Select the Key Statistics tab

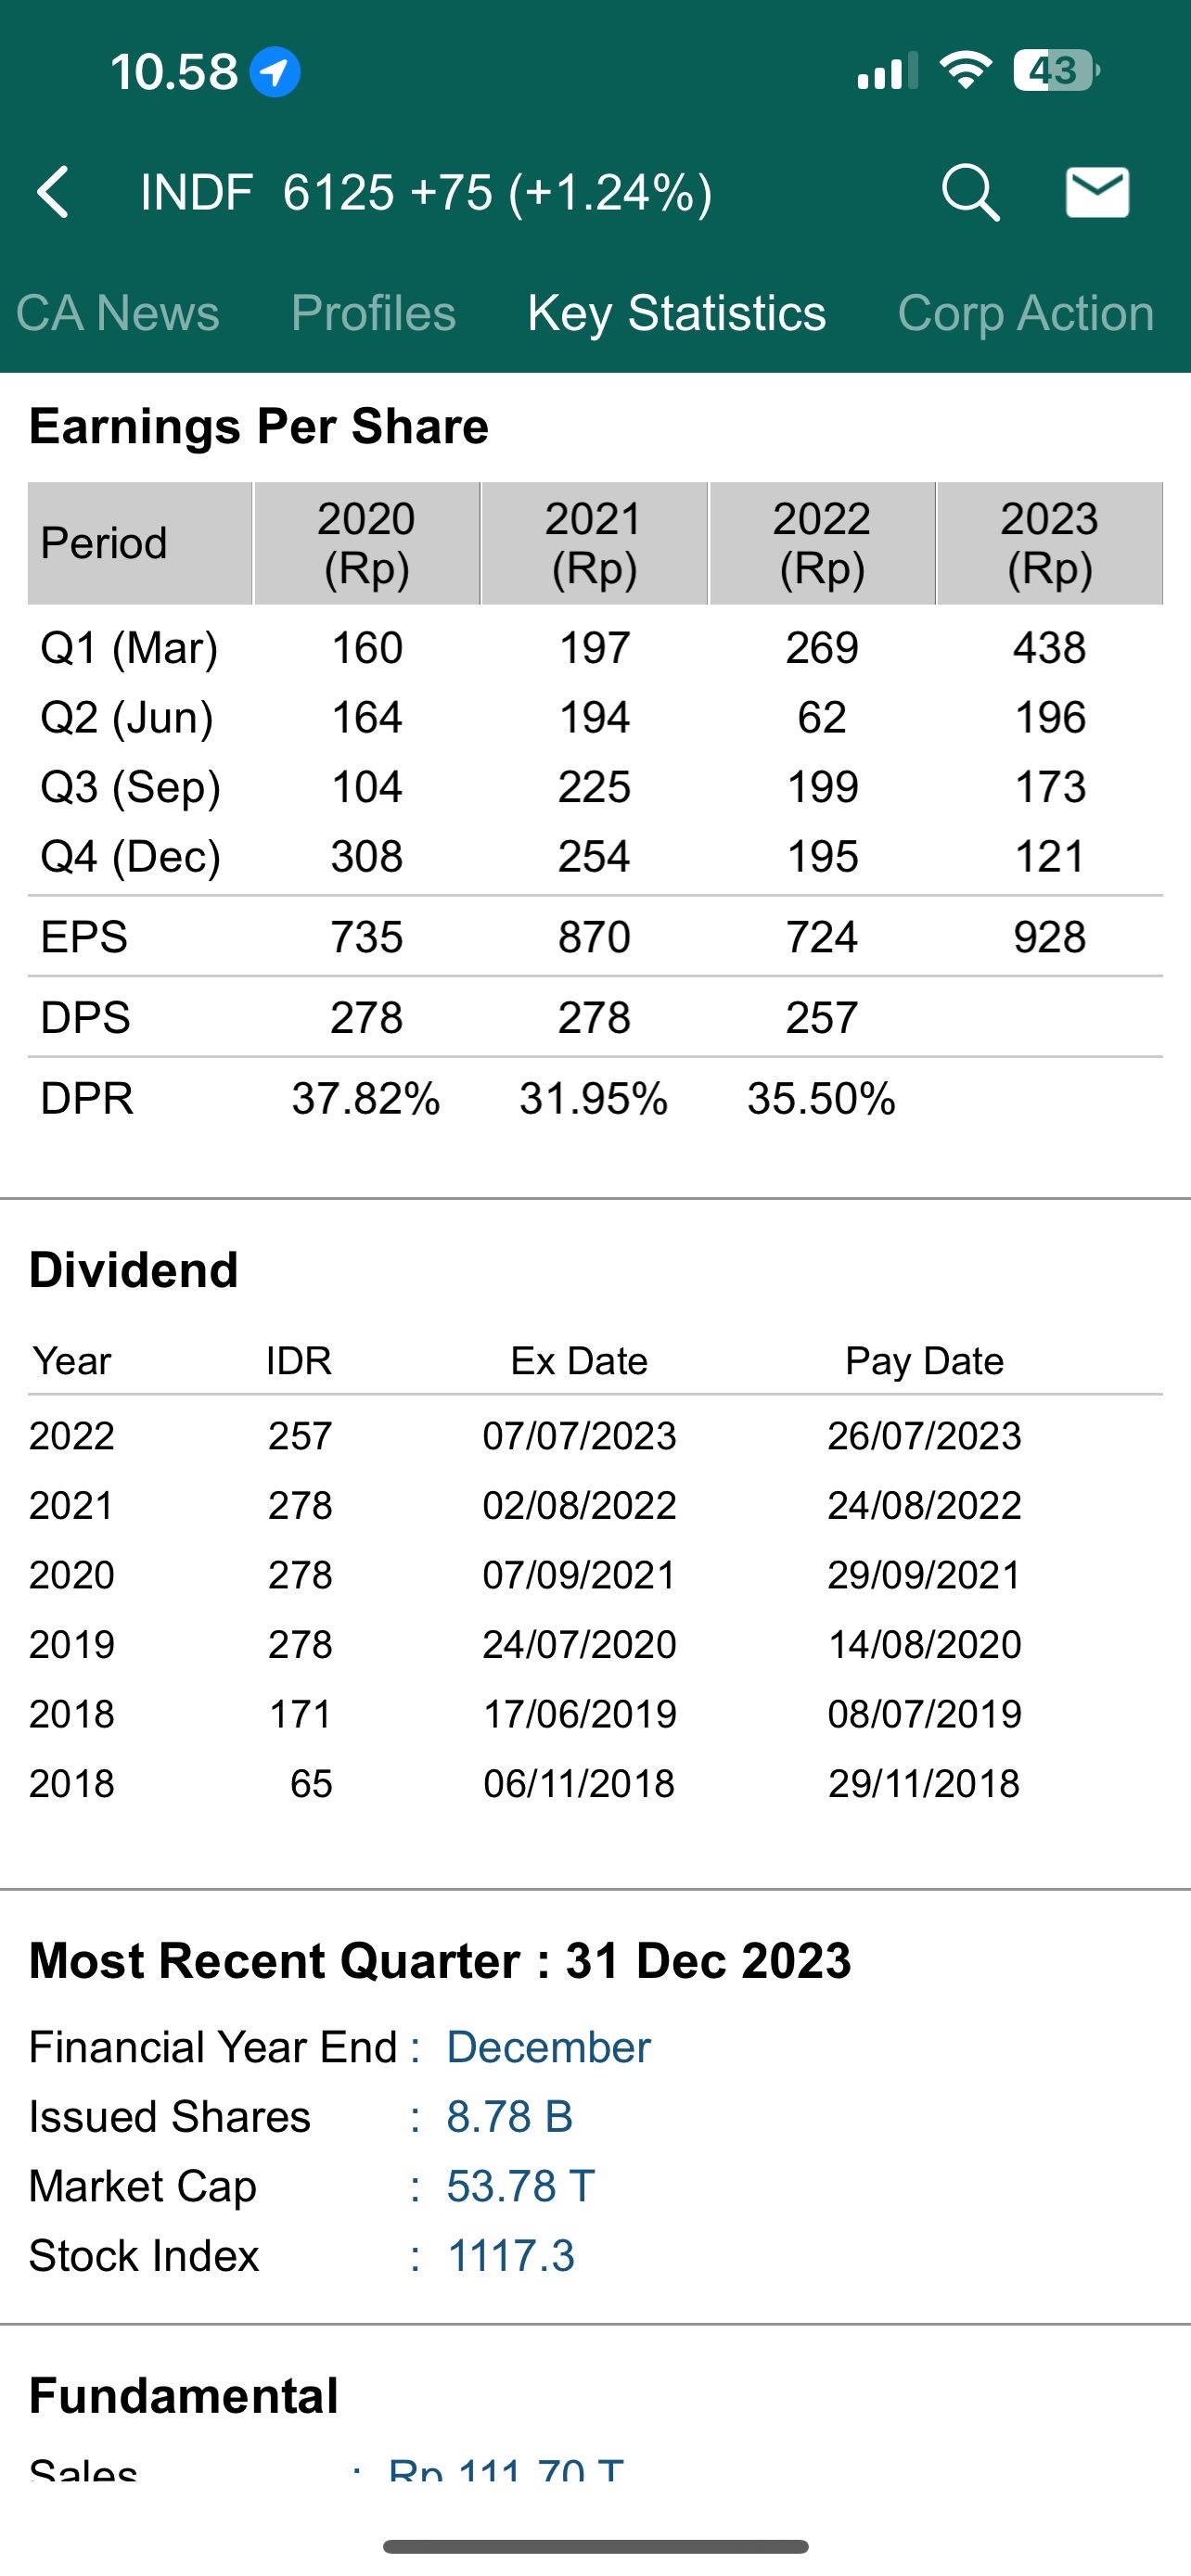pos(676,313)
